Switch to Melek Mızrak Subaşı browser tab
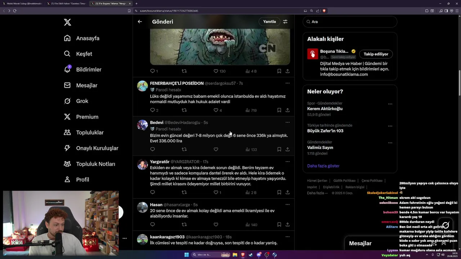Image resolution: width=461 pixels, height=259 pixels. point(22,4)
